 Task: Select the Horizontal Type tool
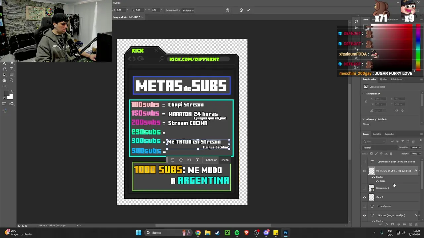coord(12,69)
